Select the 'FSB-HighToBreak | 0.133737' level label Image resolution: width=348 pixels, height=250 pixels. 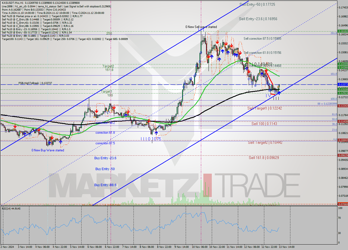click(x=35, y=83)
